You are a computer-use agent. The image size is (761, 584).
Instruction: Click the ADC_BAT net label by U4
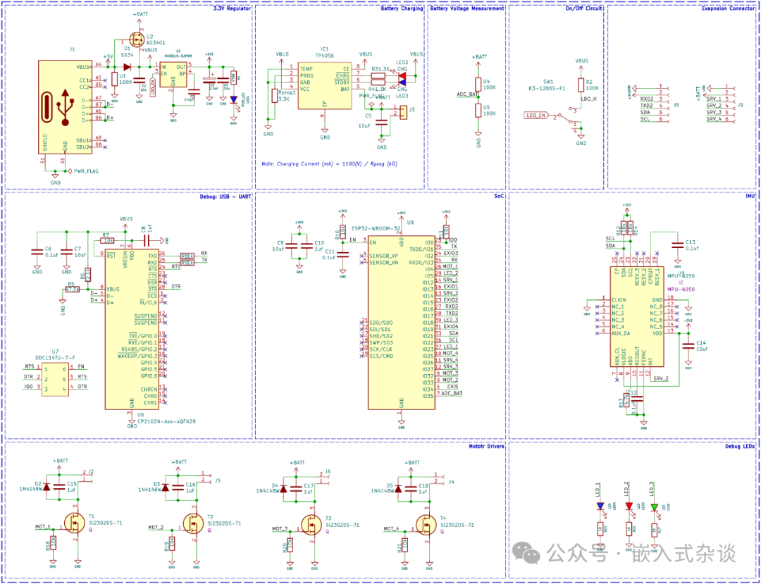(x=466, y=94)
